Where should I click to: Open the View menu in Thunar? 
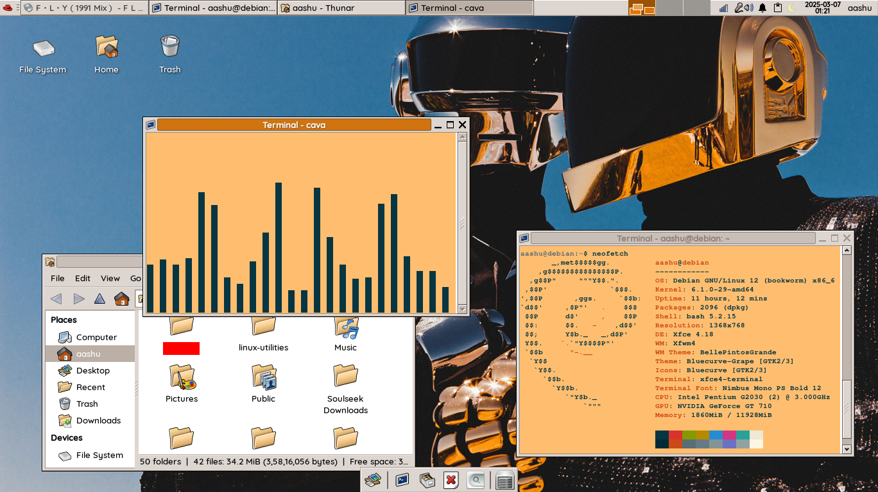[x=110, y=278]
